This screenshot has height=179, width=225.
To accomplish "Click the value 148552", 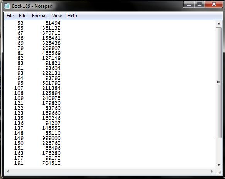I will pyautogui.click(x=51, y=128).
